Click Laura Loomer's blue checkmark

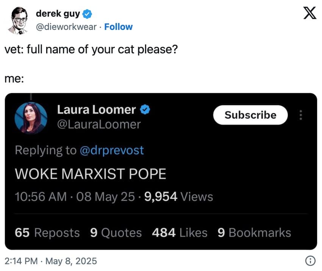[145, 110]
